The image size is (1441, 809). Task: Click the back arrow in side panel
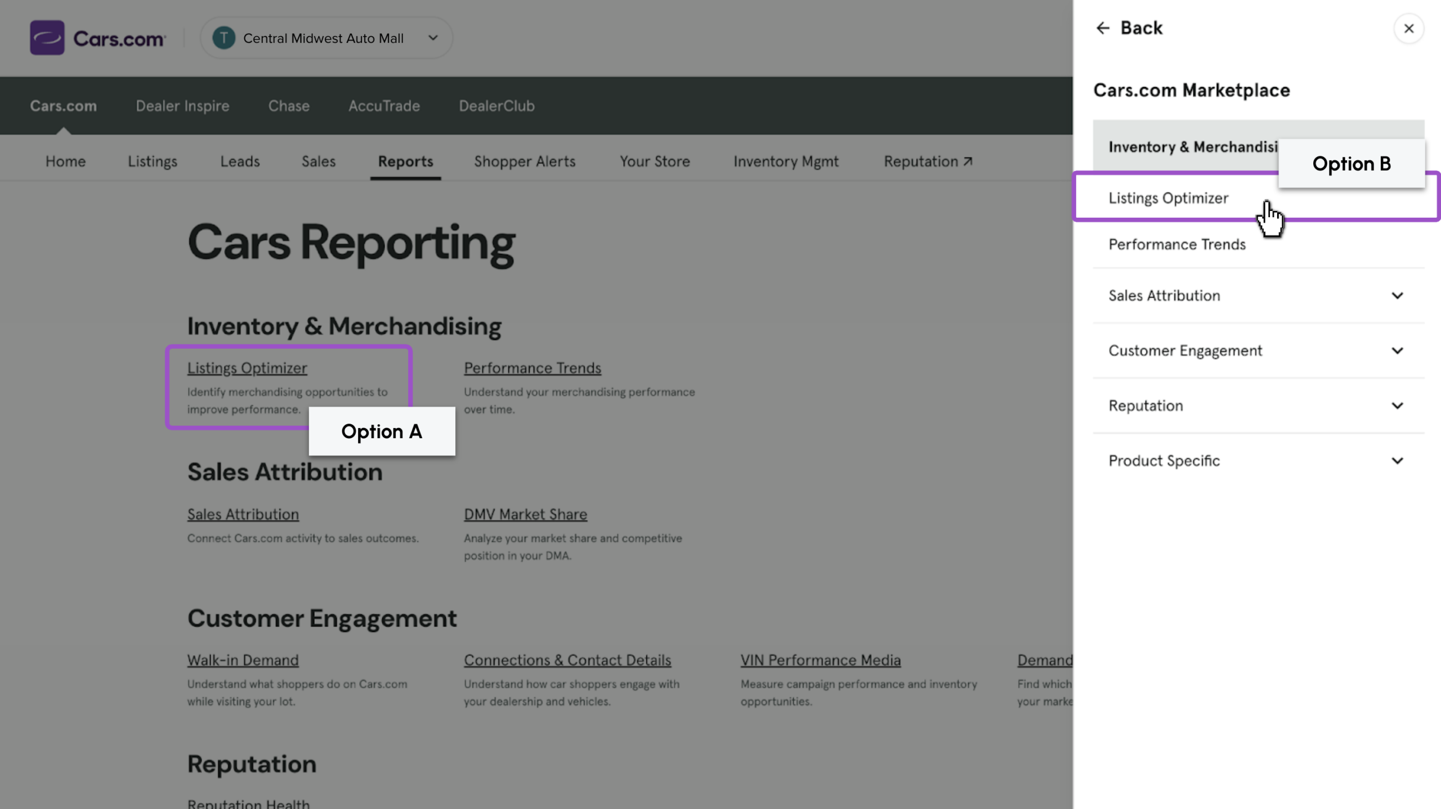click(x=1103, y=28)
